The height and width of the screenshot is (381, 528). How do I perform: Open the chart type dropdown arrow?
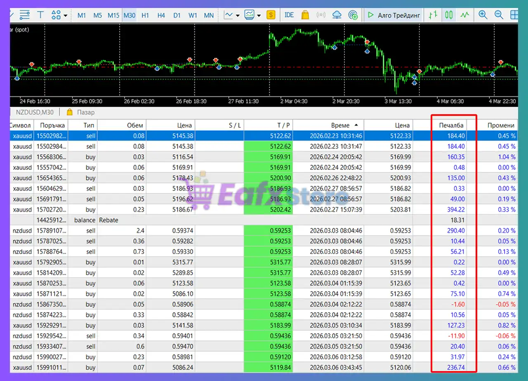pos(238,16)
